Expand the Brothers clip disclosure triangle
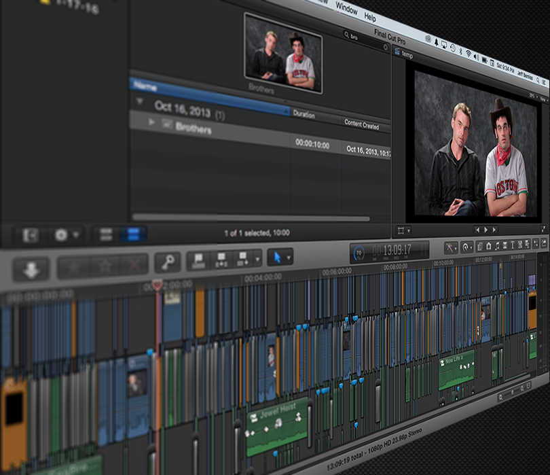 click(152, 121)
